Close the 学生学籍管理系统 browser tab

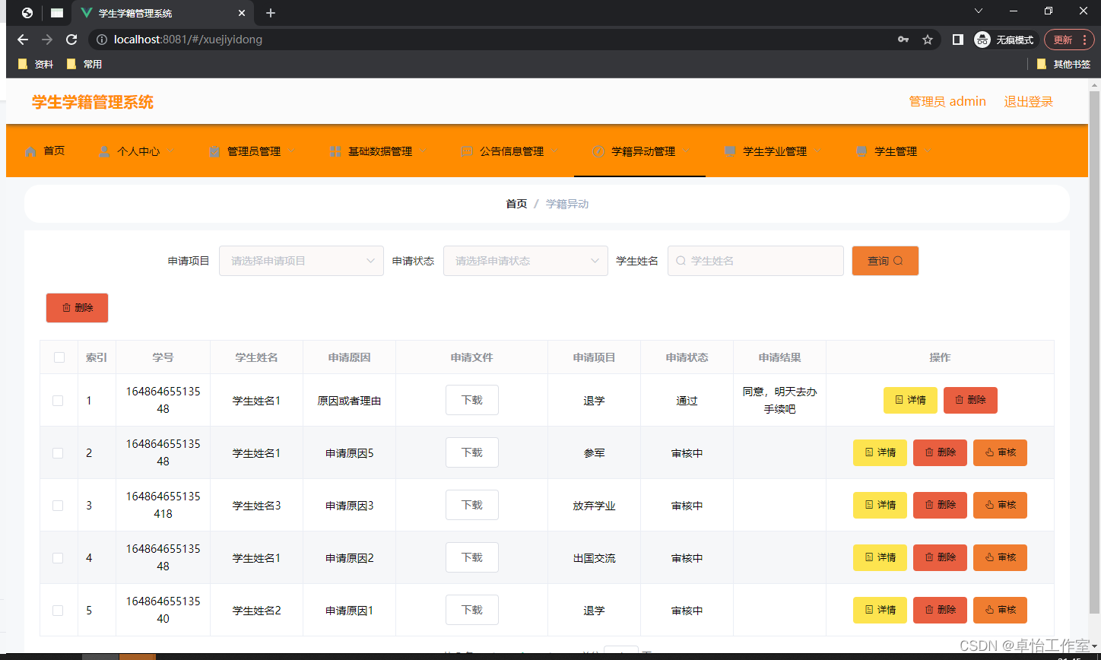(242, 13)
